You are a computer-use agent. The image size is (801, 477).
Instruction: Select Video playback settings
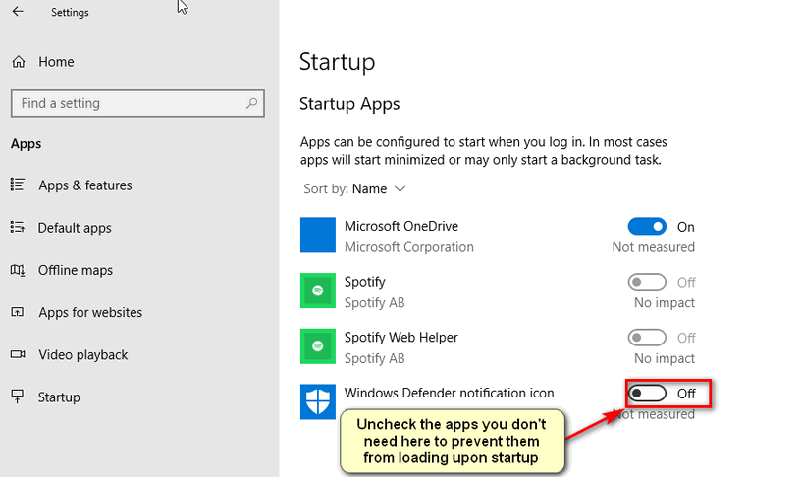(x=83, y=355)
